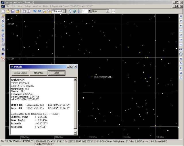Screen dimensions: 184x146
Task: Set field of view to 10 arcminutes
Action: pos(181,16)
